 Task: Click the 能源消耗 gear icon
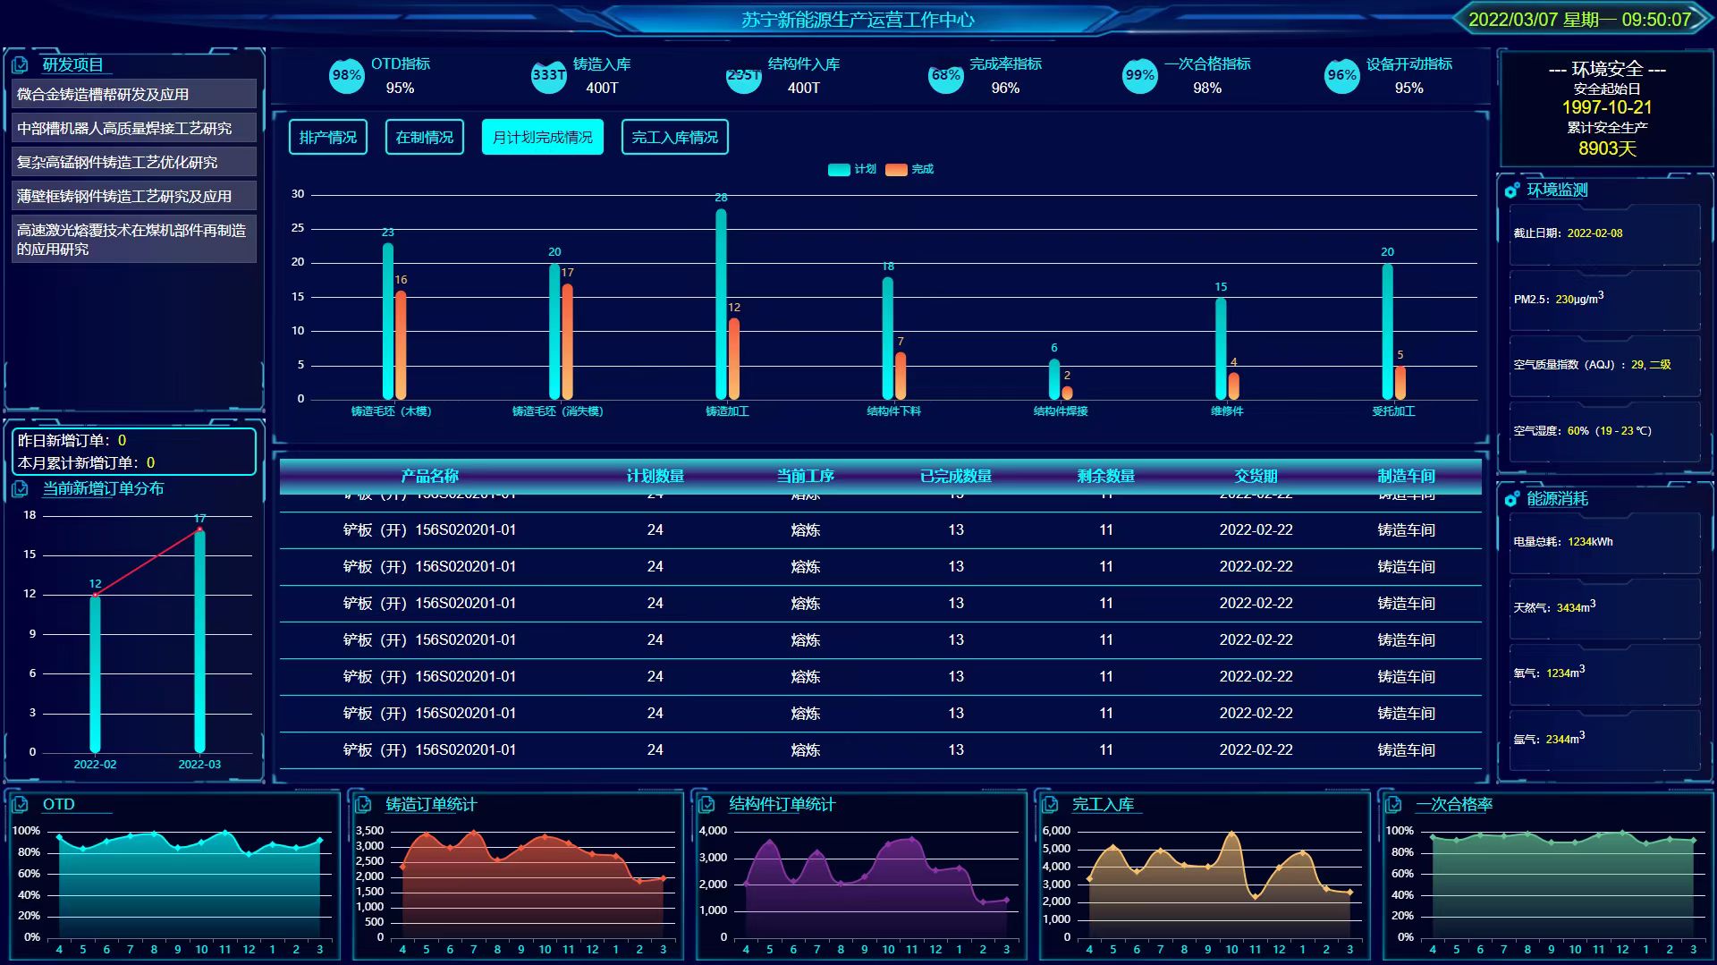[x=1511, y=499]
